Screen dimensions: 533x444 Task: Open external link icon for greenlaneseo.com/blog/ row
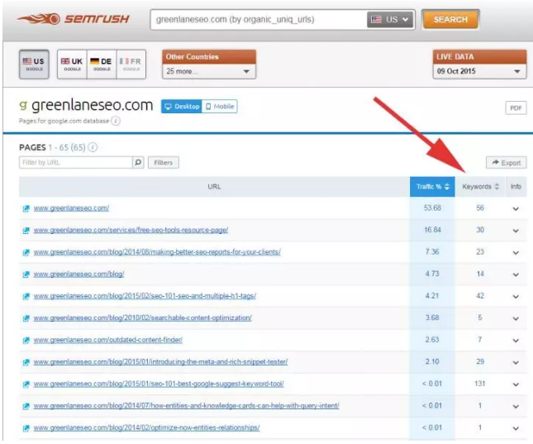coord(26,274)
